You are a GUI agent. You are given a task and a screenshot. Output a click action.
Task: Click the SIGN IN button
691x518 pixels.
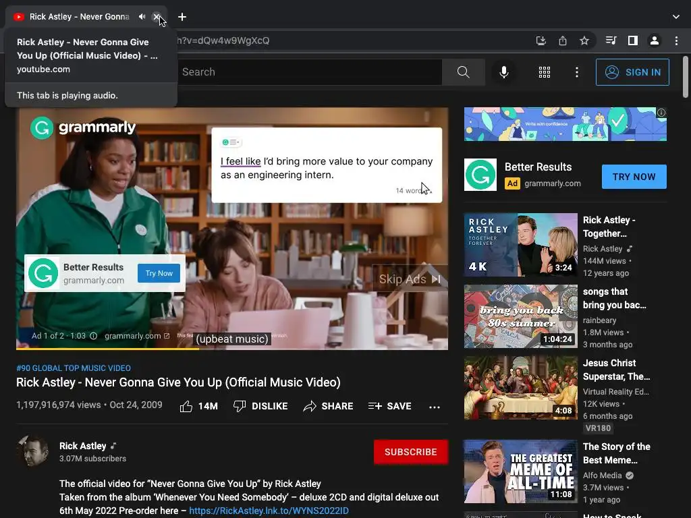point(632,71)
